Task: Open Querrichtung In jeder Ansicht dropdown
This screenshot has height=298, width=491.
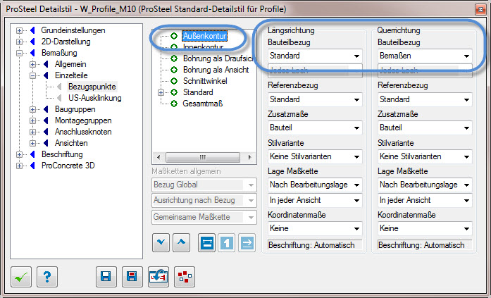Action: pos(425,200)
